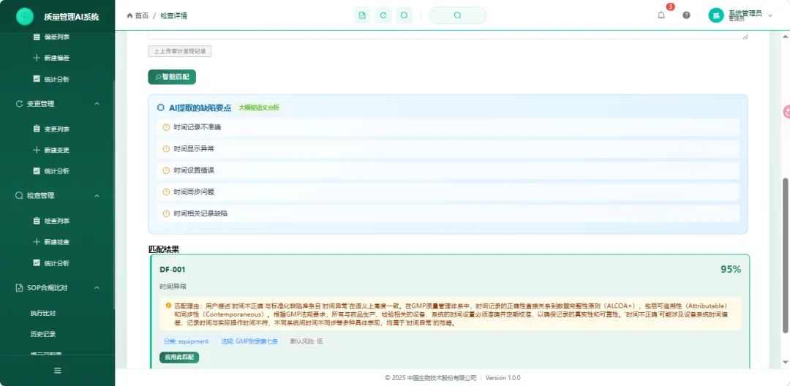Click the page vertical scrollbar thumb
Screen dimensions: 790x386
(784, 255)
